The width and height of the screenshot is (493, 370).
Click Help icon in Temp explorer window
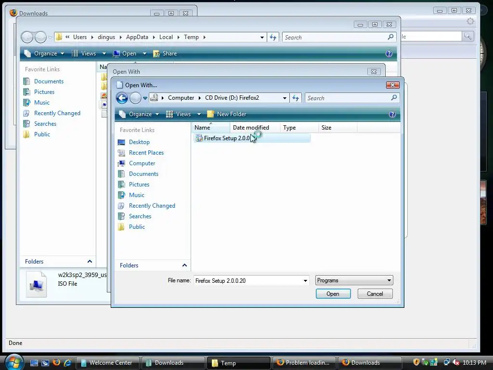pos(389,53)
